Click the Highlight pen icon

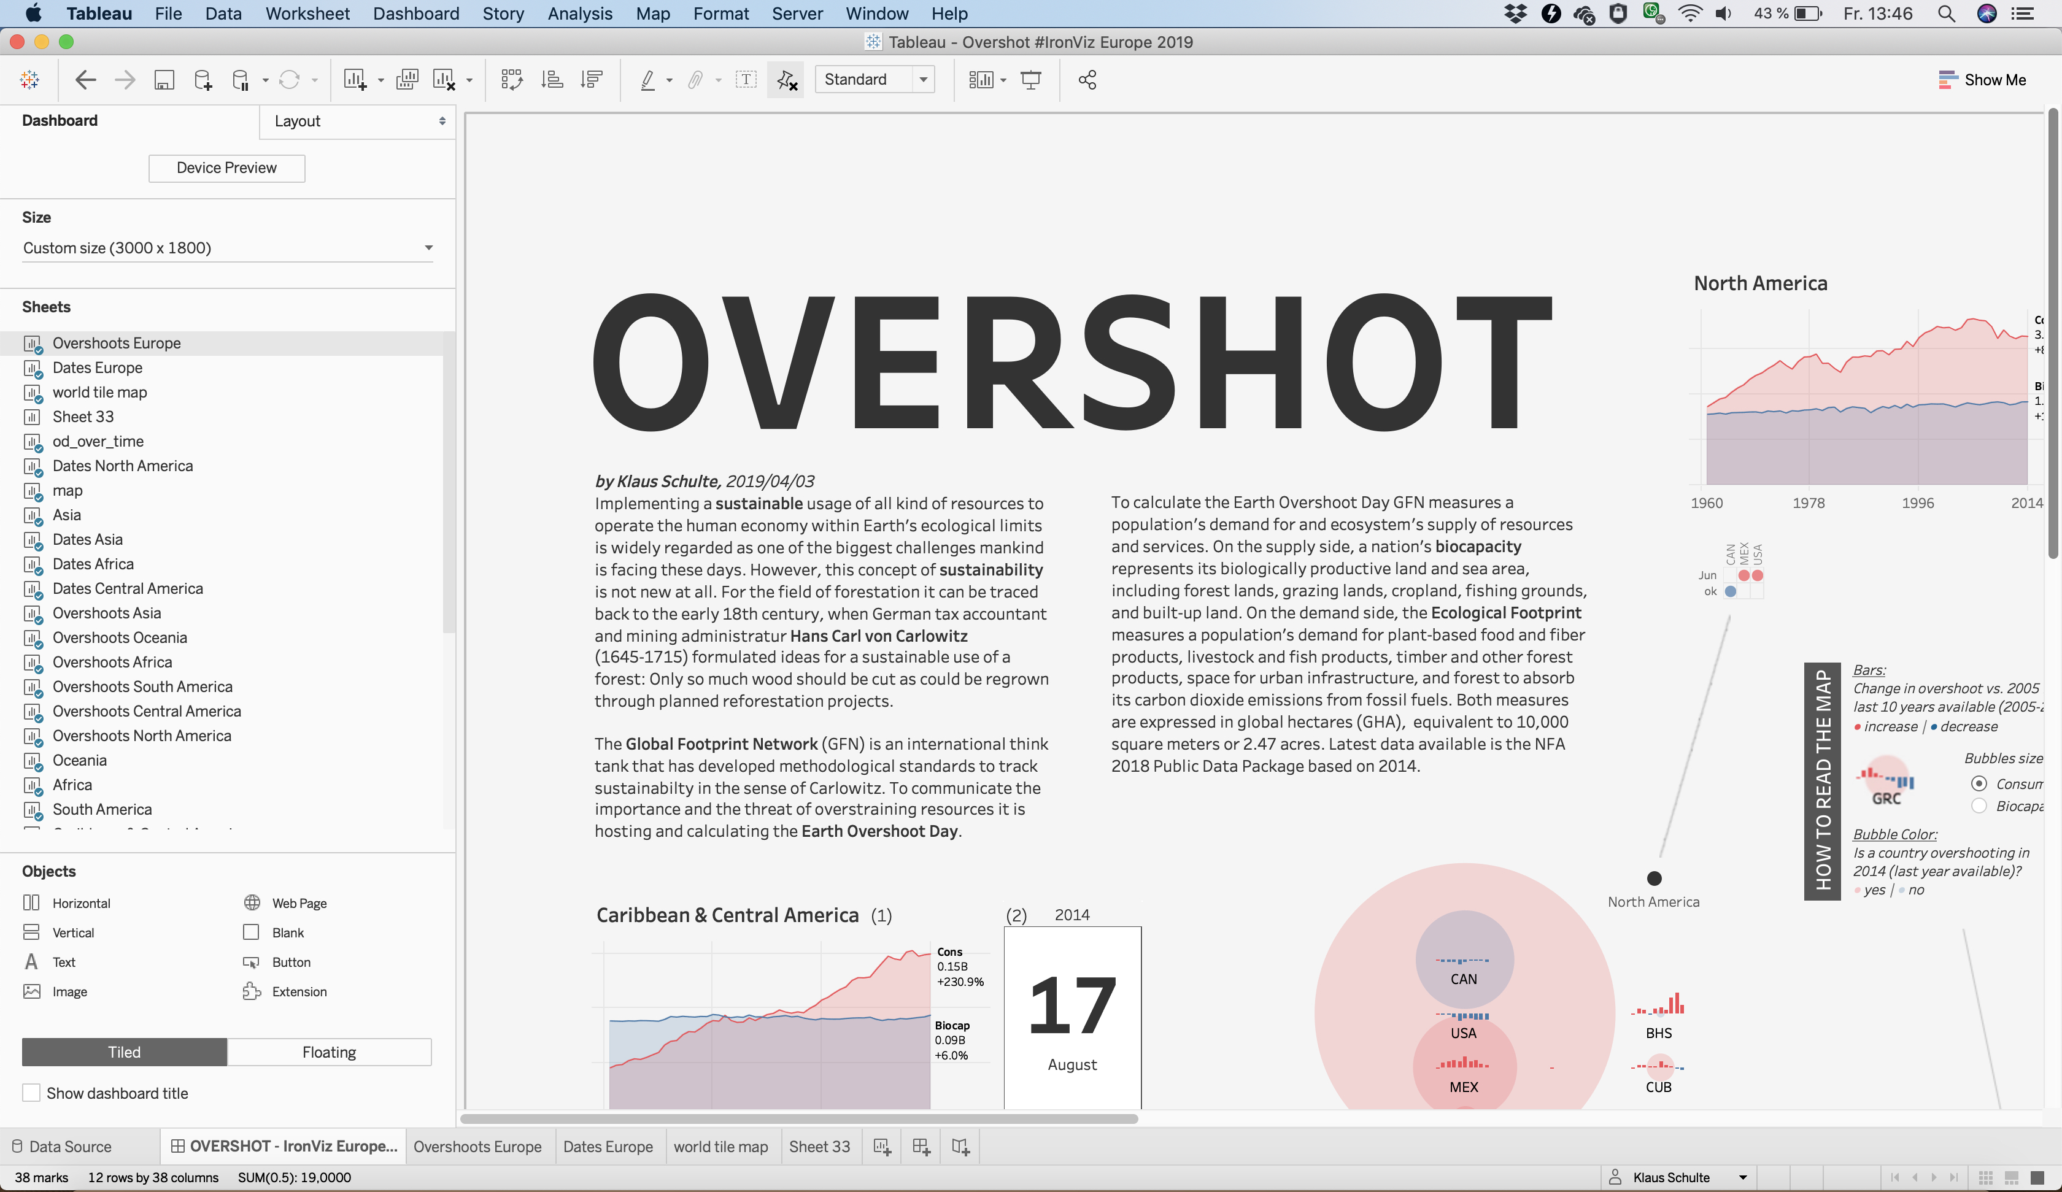[647, 79]
